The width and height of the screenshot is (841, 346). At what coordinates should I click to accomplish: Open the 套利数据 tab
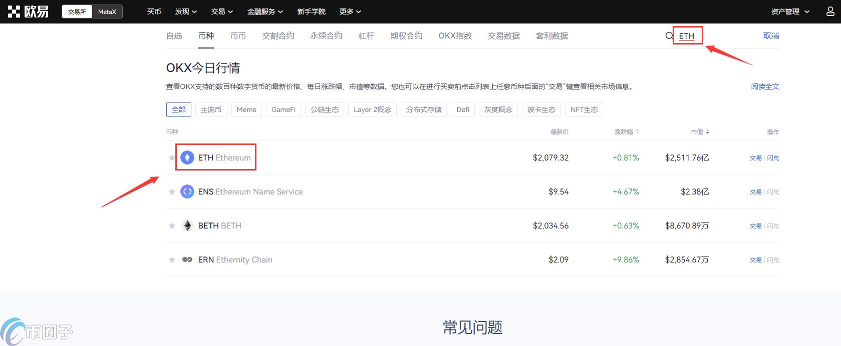[x=552, y=36]
